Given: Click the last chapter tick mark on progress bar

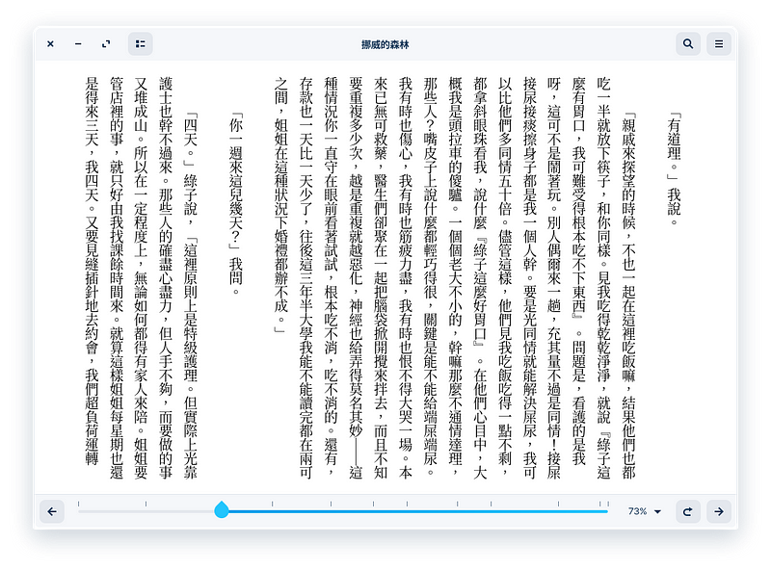Looking at the screenshot, I should pos(608,504).
